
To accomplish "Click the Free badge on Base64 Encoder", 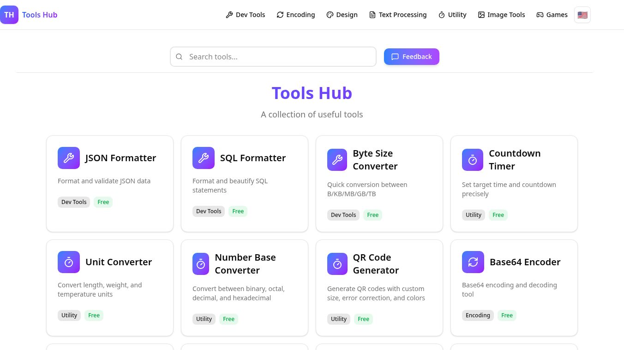I will pyautogui.click(x=507, y=315).
